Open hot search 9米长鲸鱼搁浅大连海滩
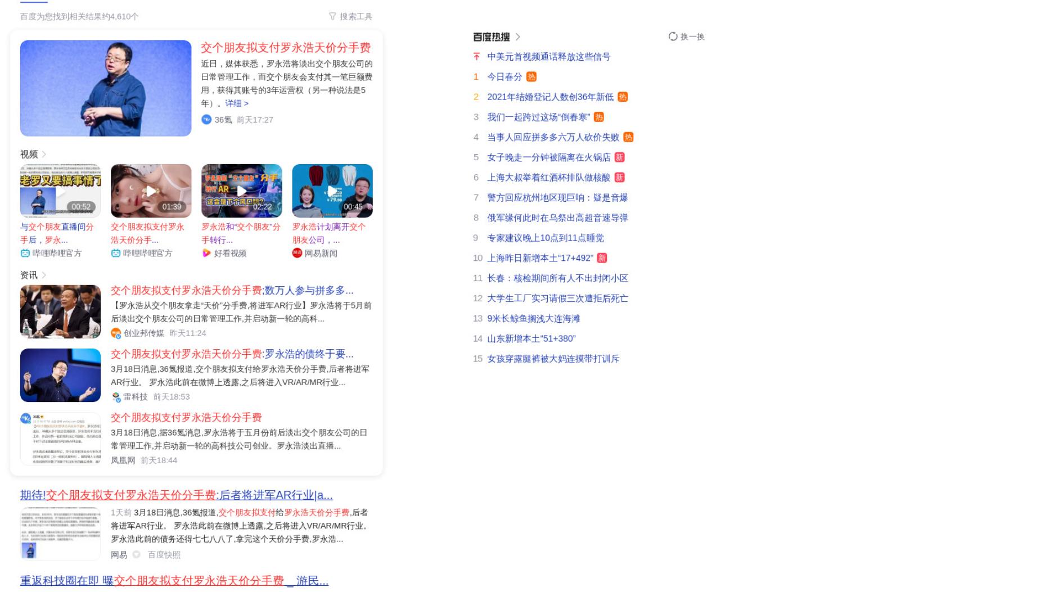This screenshot has height=592, width=1045. coord(534,319)
